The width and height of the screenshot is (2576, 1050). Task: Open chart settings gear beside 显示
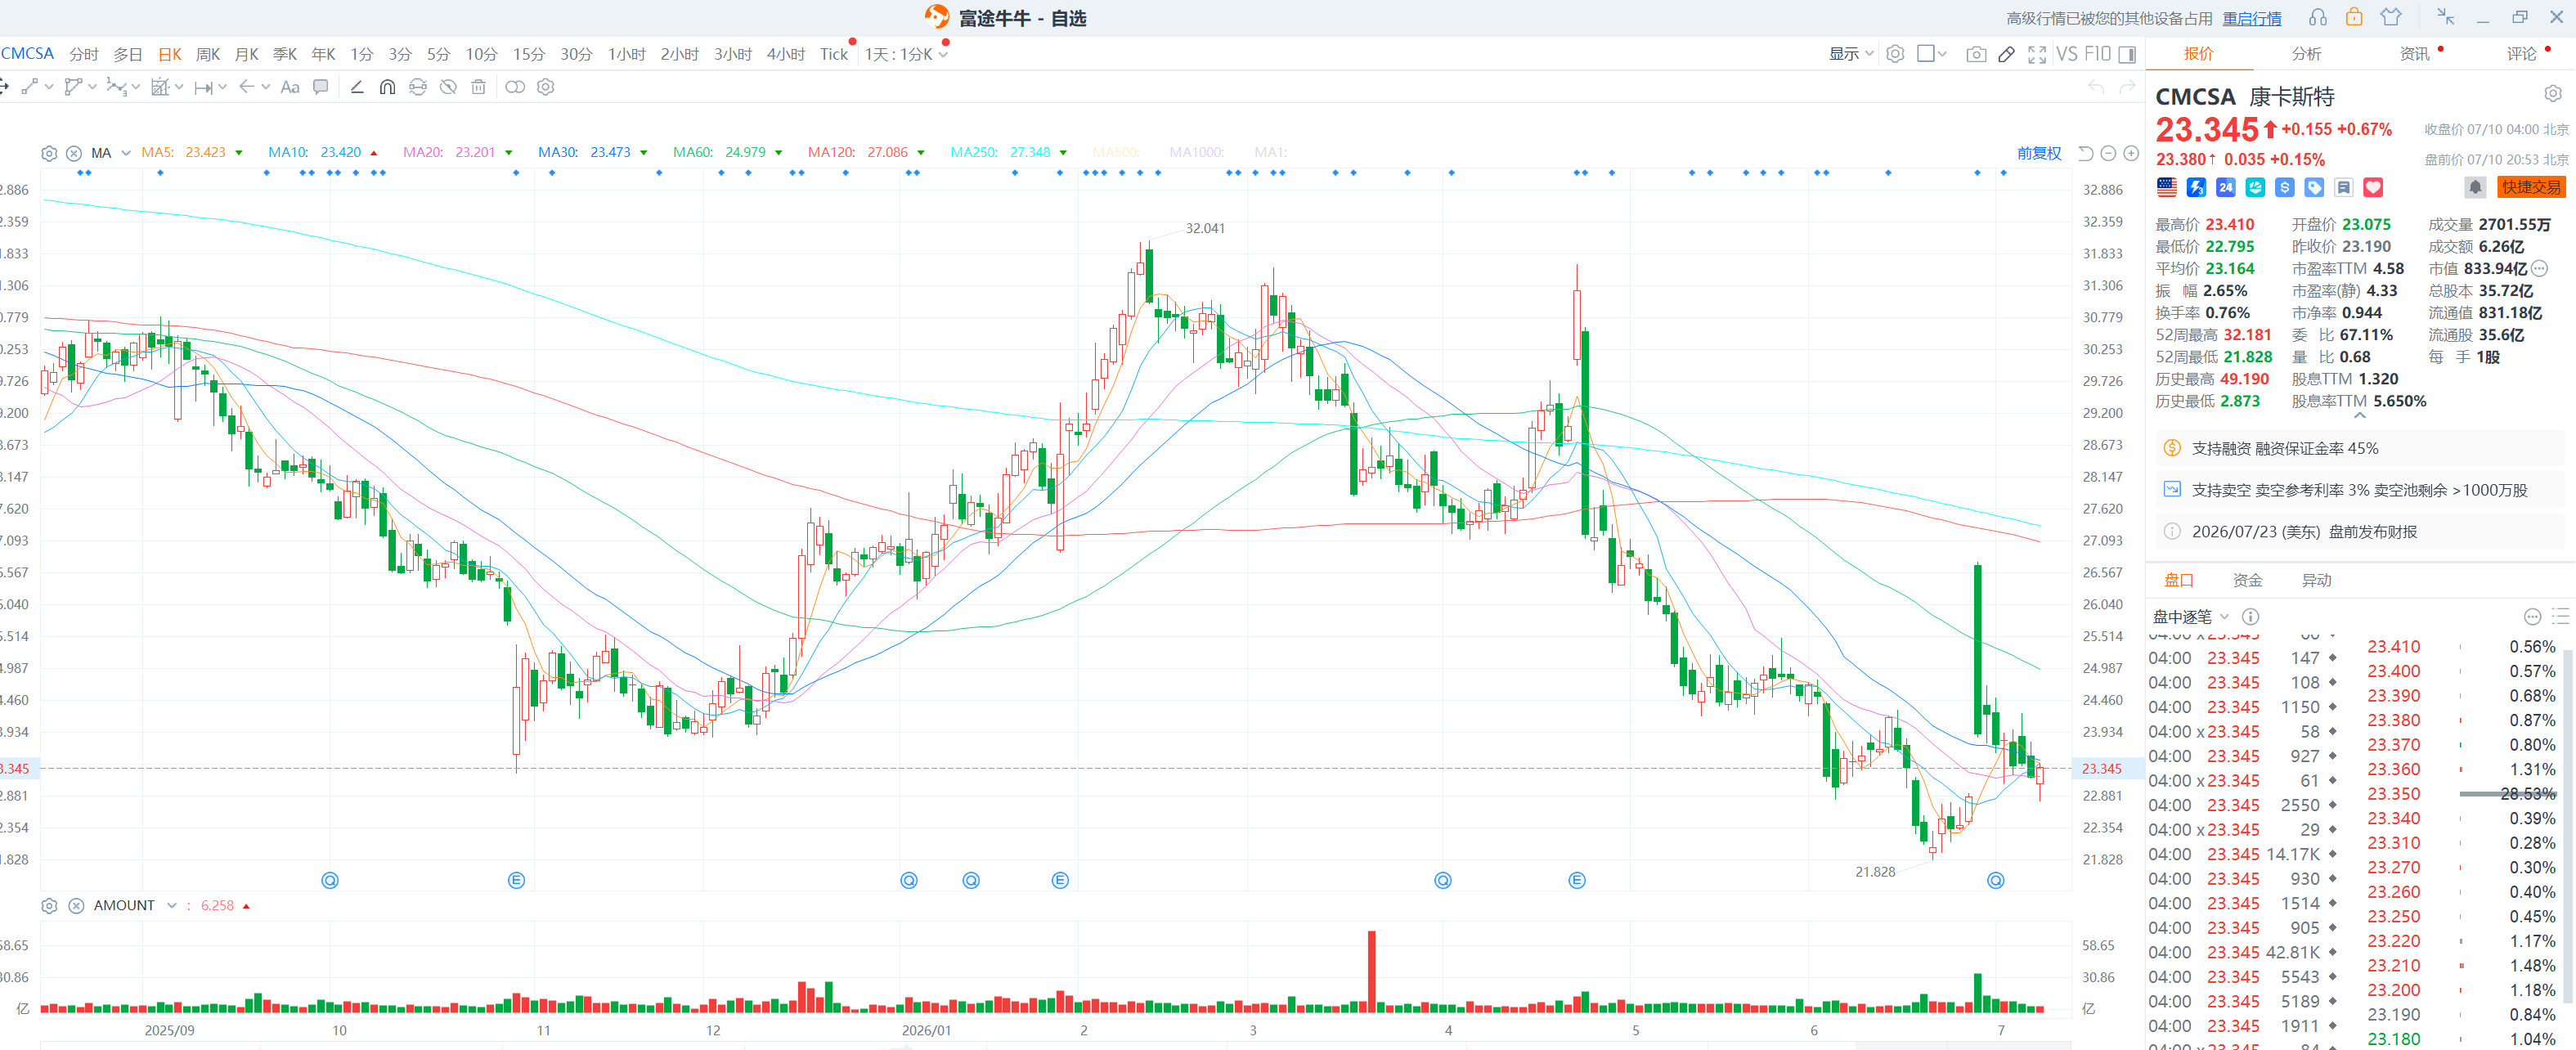[1895, 54]
